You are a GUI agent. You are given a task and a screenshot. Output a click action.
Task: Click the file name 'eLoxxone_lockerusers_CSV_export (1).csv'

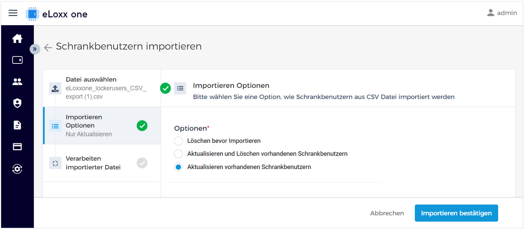point(106,93)
